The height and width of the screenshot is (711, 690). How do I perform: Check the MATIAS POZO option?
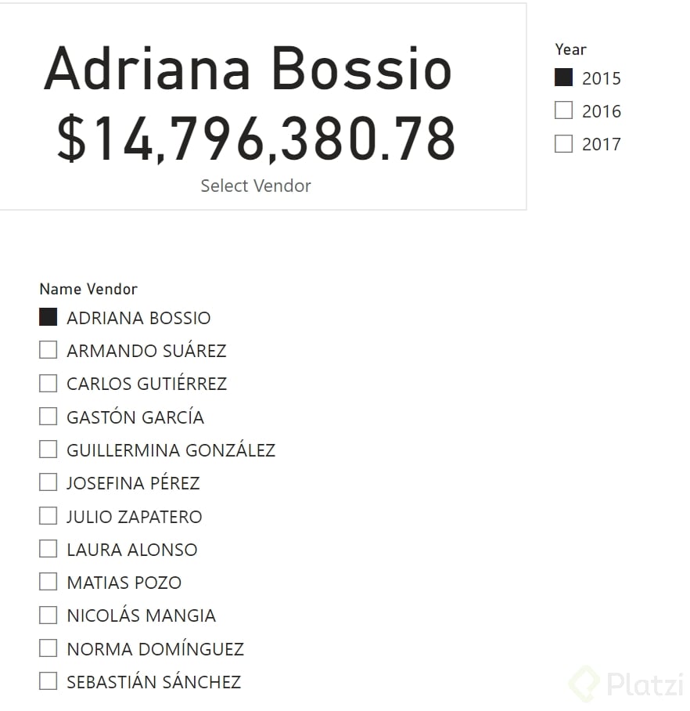49,582
